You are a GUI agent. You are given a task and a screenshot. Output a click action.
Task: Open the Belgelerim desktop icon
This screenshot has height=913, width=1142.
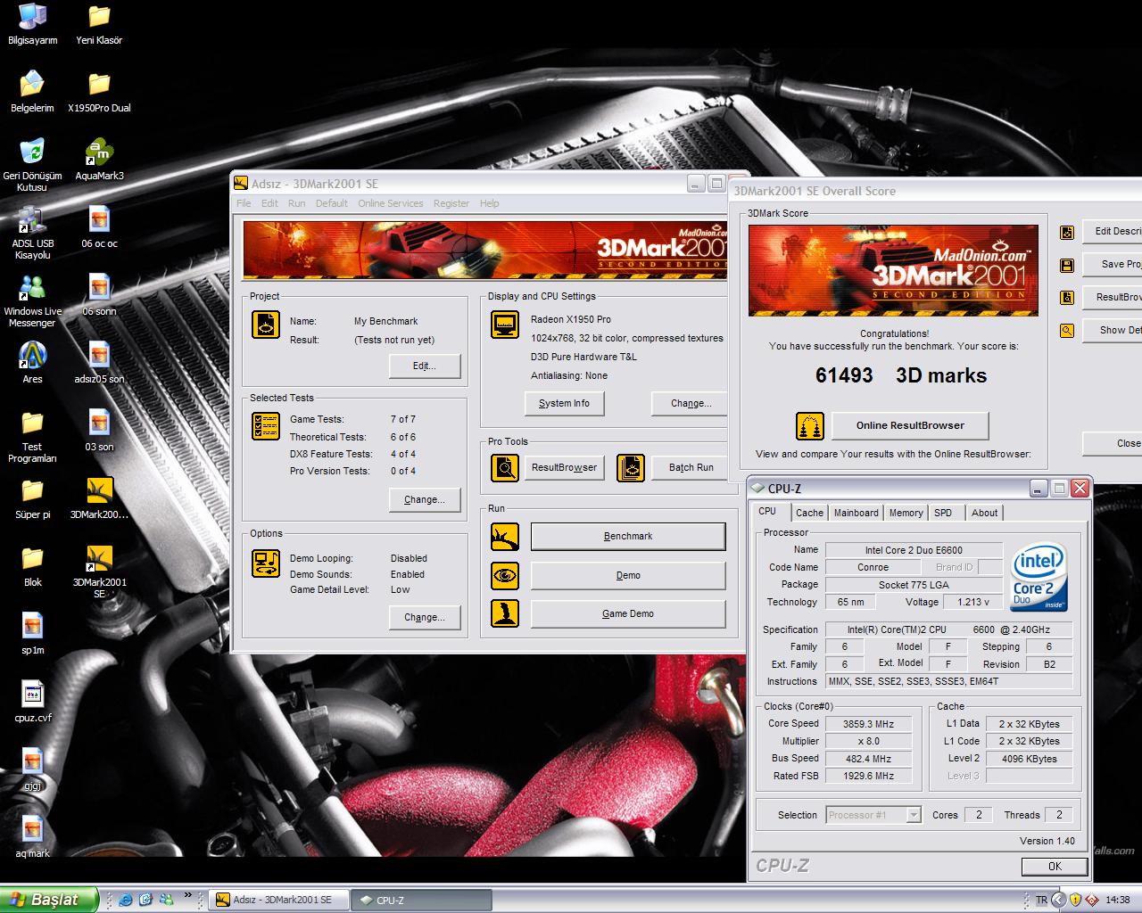click(32, 92)
